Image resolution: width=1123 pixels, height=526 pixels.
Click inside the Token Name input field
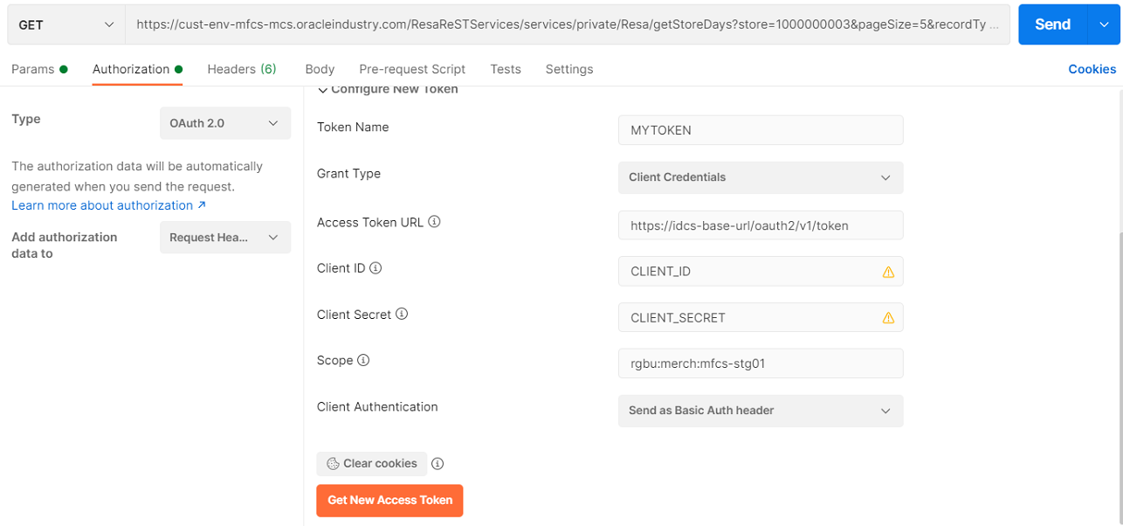pos(760,129)
